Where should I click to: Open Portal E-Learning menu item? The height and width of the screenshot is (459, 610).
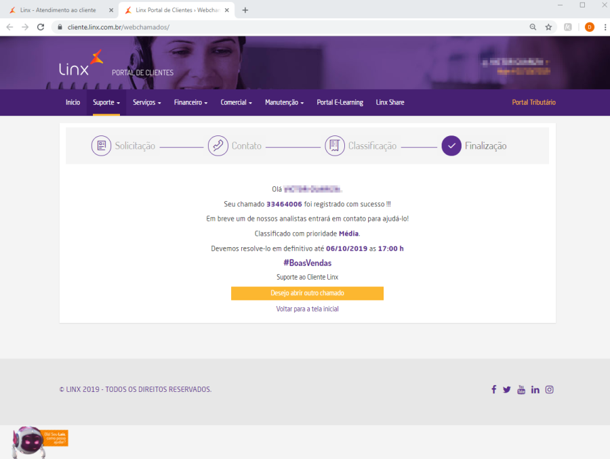(340, 102)
